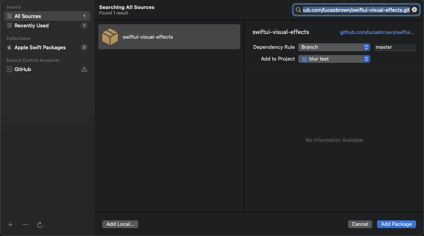
Task: Click the package box icon
Action: (110, 37)
